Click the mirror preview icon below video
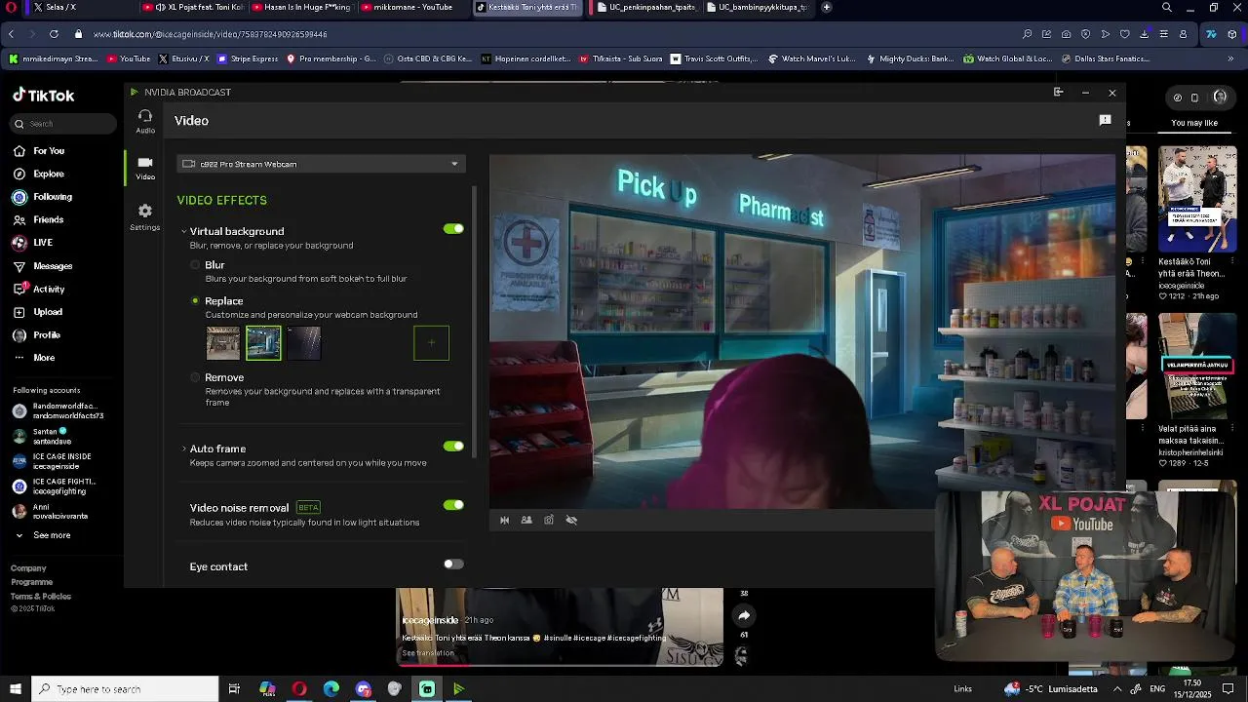Viewport: 1248px width, 702px height. pyautogui.click(x=504, y=520)
